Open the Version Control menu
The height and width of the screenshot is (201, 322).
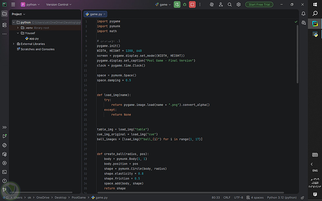click(59, 5)
